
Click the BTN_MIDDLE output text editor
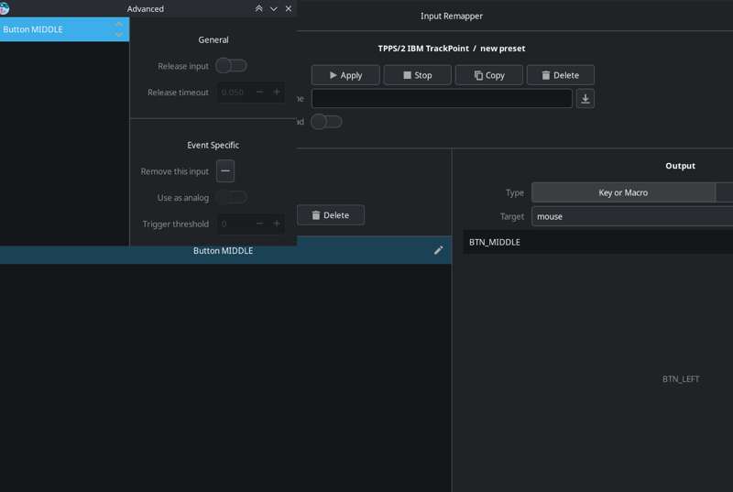pyautogui.click(x=598, y=242)
